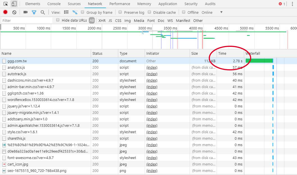Select the dashicons.min.css?ver=4.9.7 request
Screen dimensions: 297x175
click(x=148, y=80)
